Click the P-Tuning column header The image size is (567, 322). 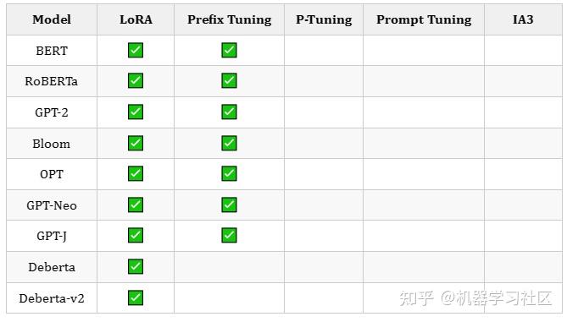pos(324,19)
